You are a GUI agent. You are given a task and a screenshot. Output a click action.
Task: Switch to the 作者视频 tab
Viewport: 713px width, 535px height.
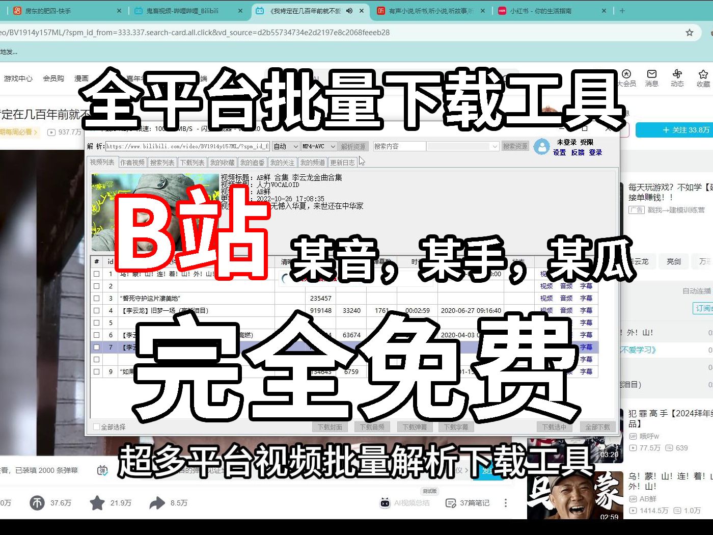[x=132, y=163]
